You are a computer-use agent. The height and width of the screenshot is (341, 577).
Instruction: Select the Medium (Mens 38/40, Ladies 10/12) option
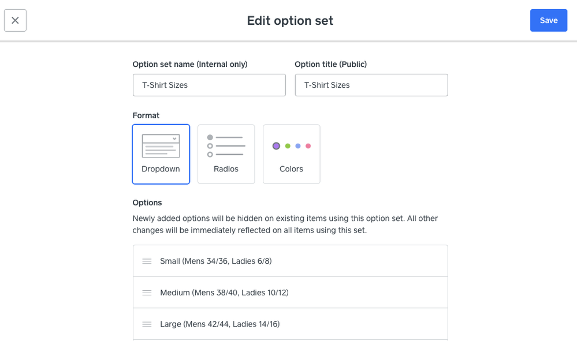pos(224,293)
